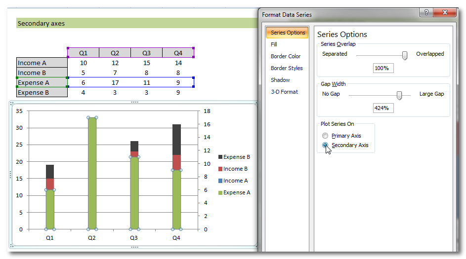Screen dimensions: 466x259
Task: Select the Expense A row header cell
Action: point(42,82)
